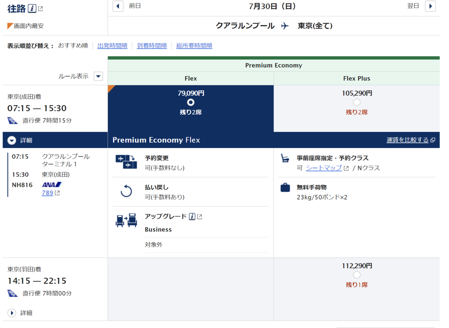
Task: Click the 07:15 — 15:30 time text
Action: click(x=37, y=108)
